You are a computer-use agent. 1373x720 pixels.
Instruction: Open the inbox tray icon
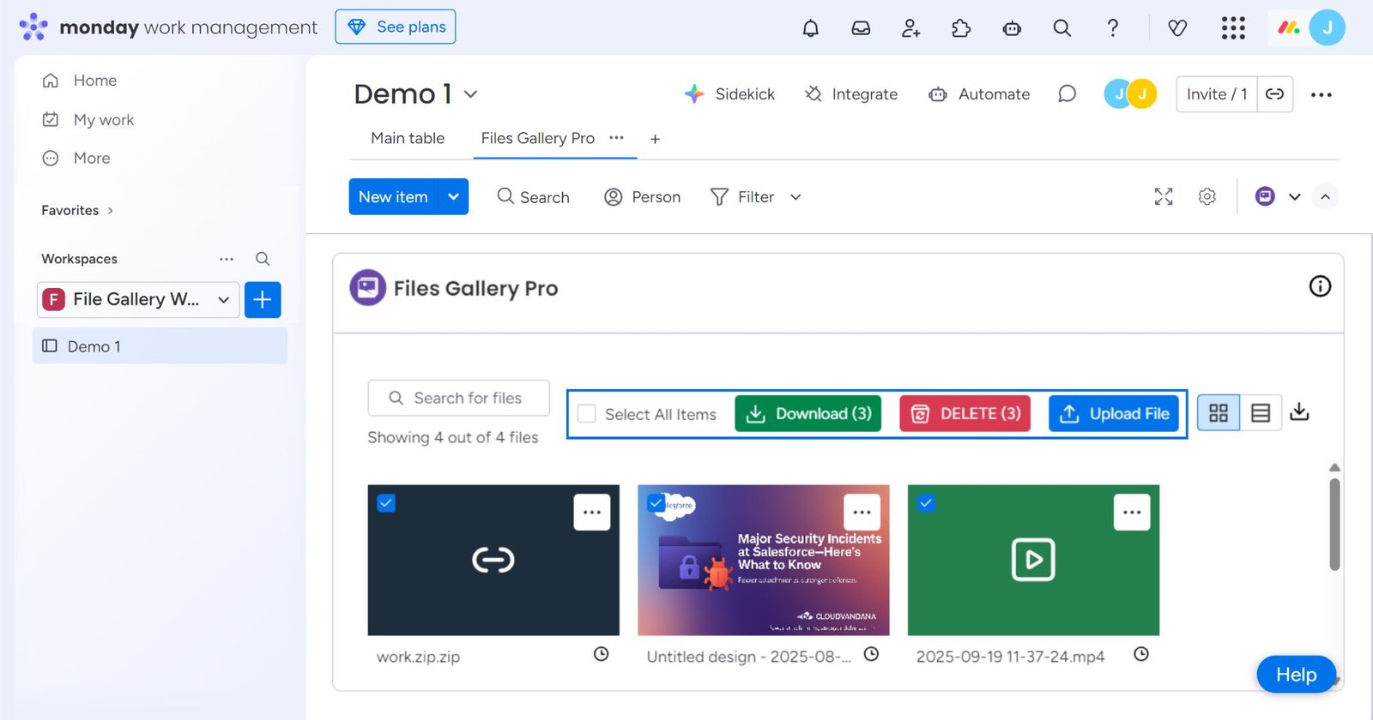click(x=861, y=28)
